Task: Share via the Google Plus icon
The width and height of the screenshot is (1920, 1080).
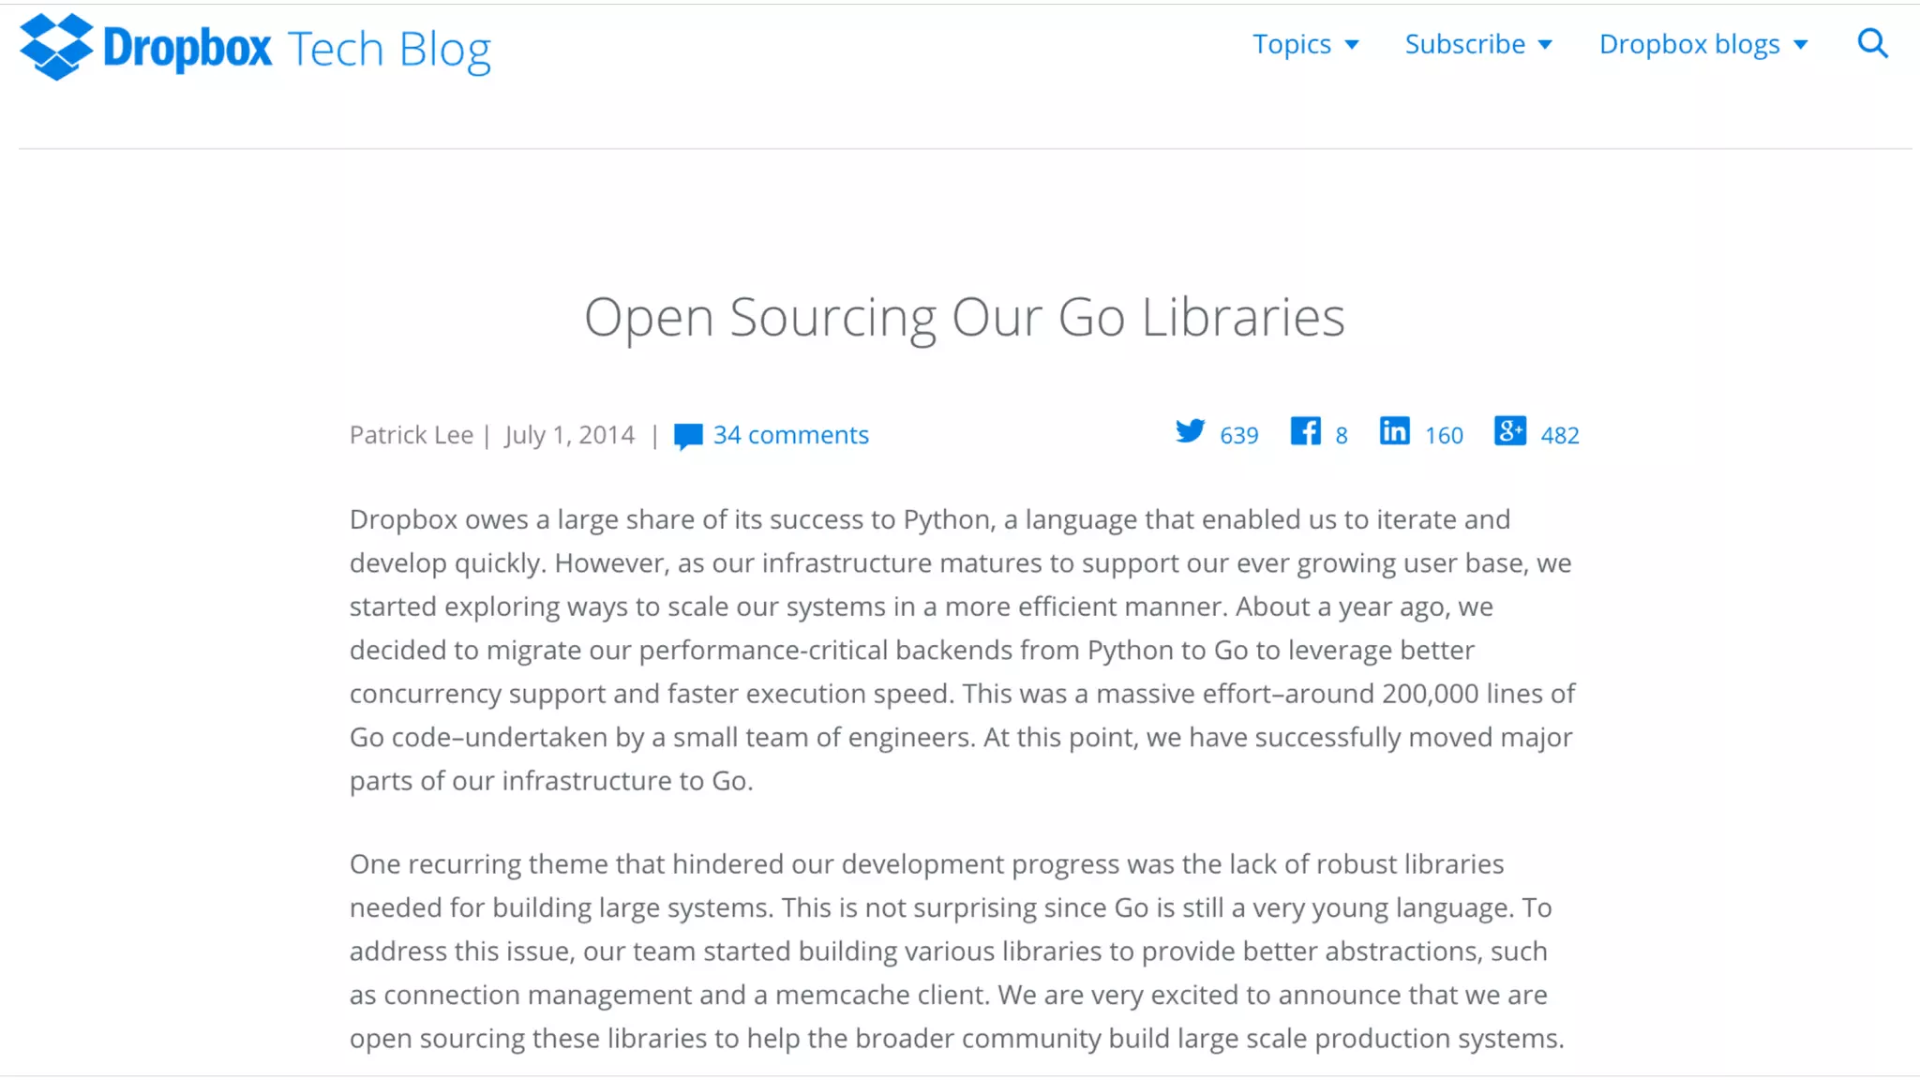Action: [1509, 431]
